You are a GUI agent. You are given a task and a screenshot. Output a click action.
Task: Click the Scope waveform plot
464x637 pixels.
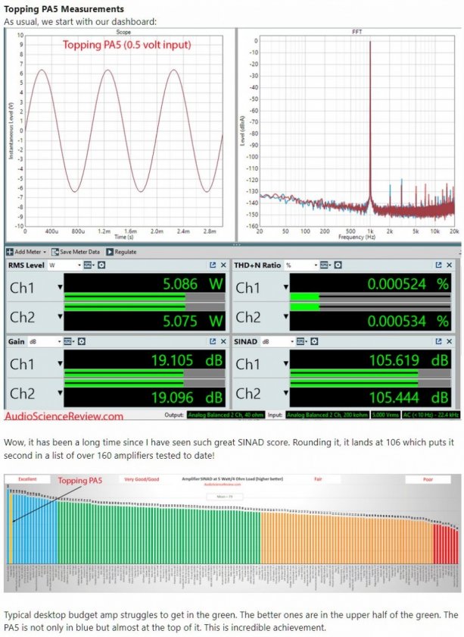pyautogui.click(x=123, y=130)
